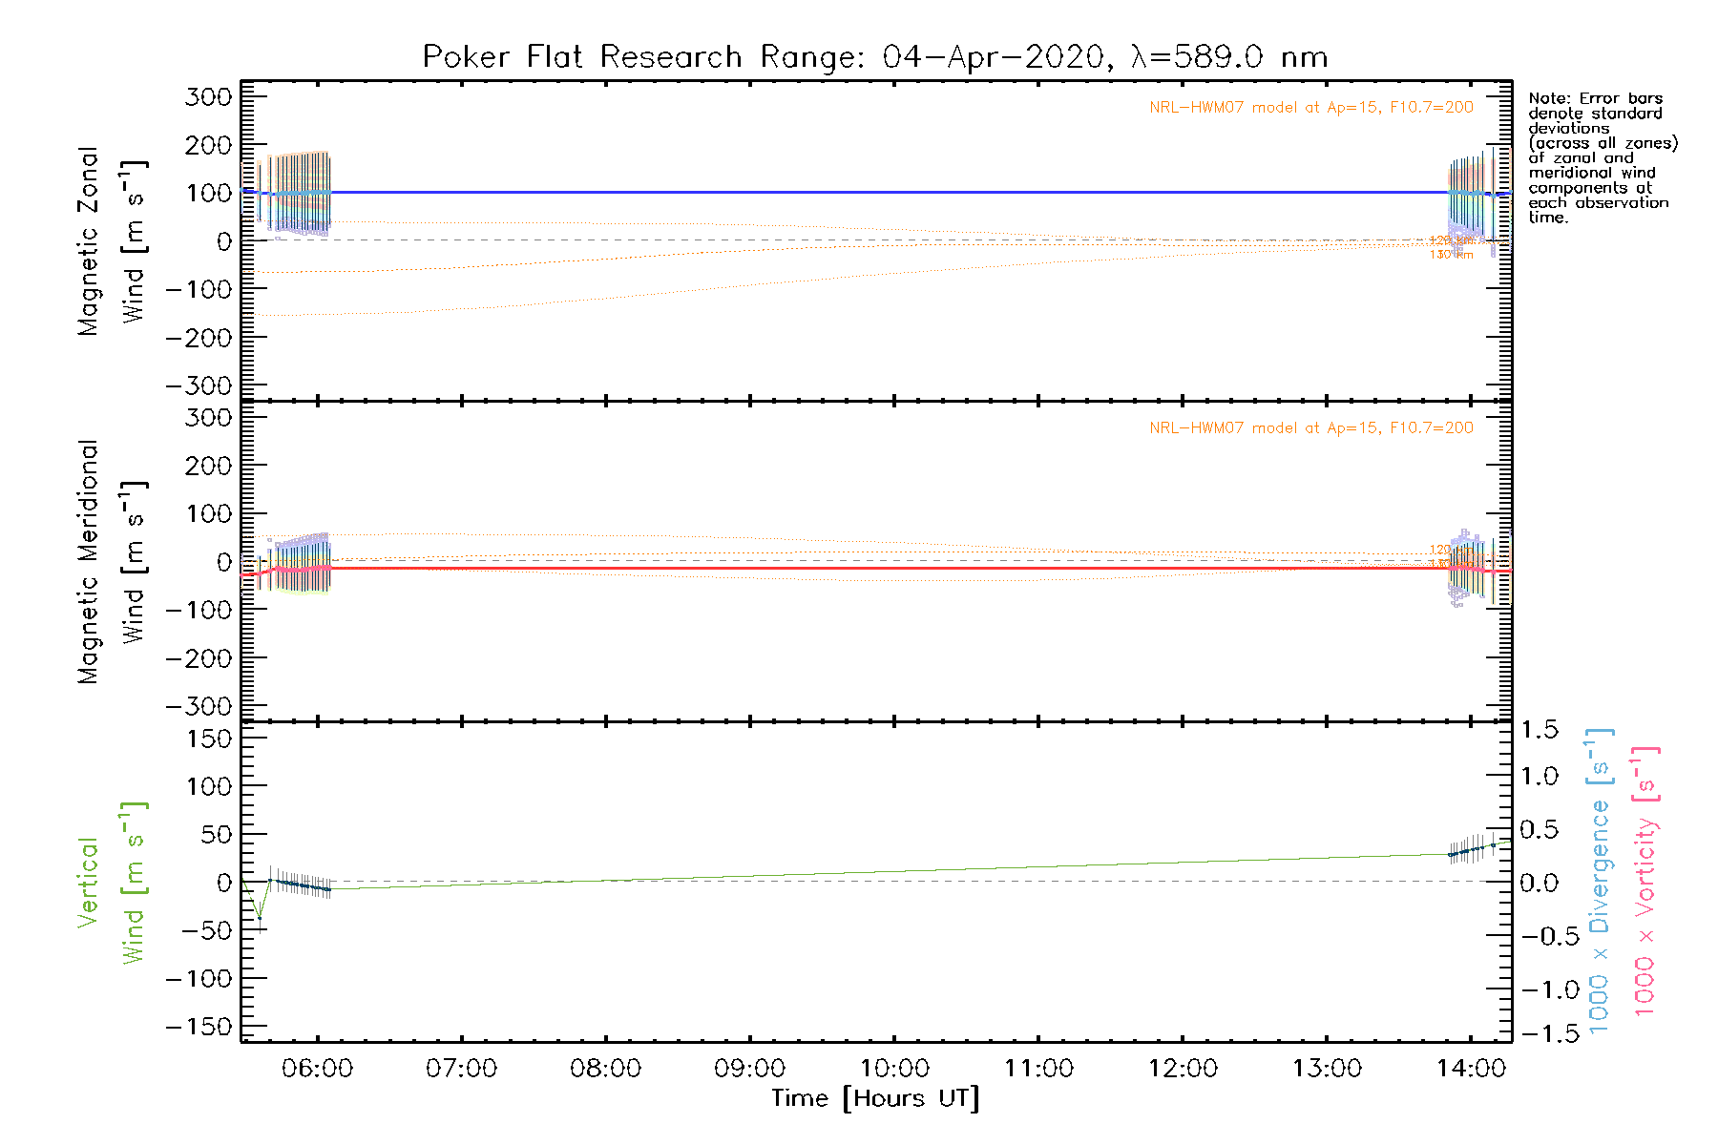Click the 07:00 time tick label
The width and height of the screenshot is (1718, 1145).
(461, 1069)
